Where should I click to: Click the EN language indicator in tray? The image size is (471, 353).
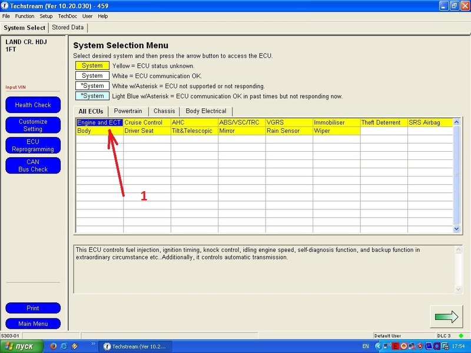[366, 347]
